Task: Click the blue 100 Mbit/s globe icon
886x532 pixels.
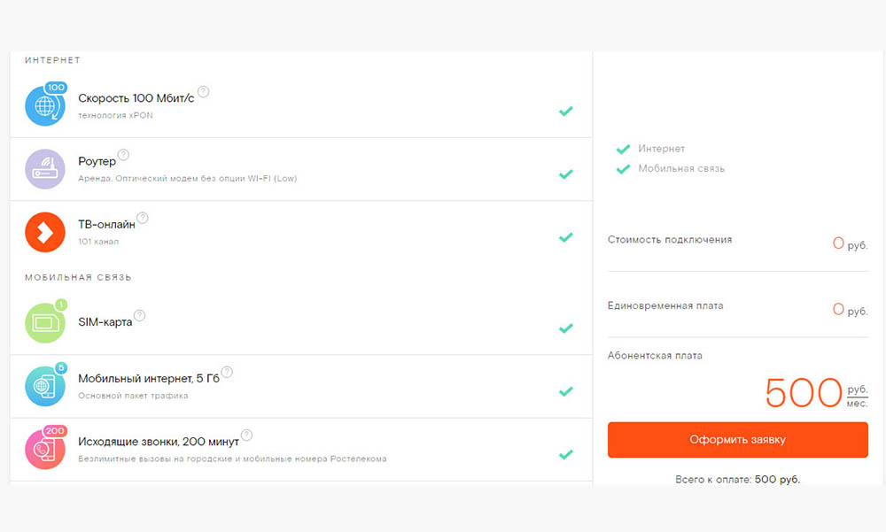Action: point(44,106)
